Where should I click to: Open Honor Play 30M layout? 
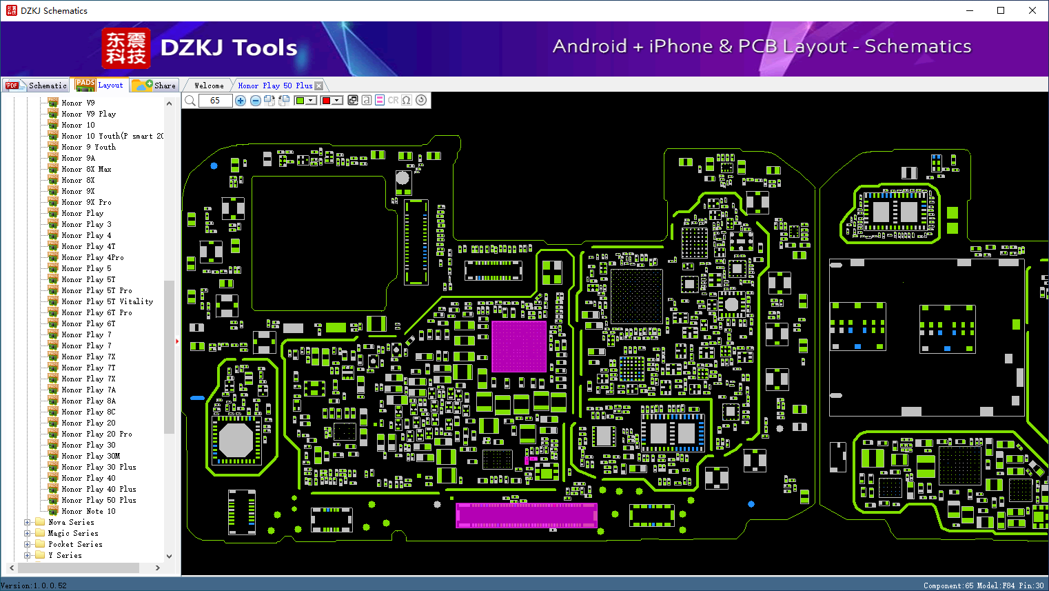point(90,456)
